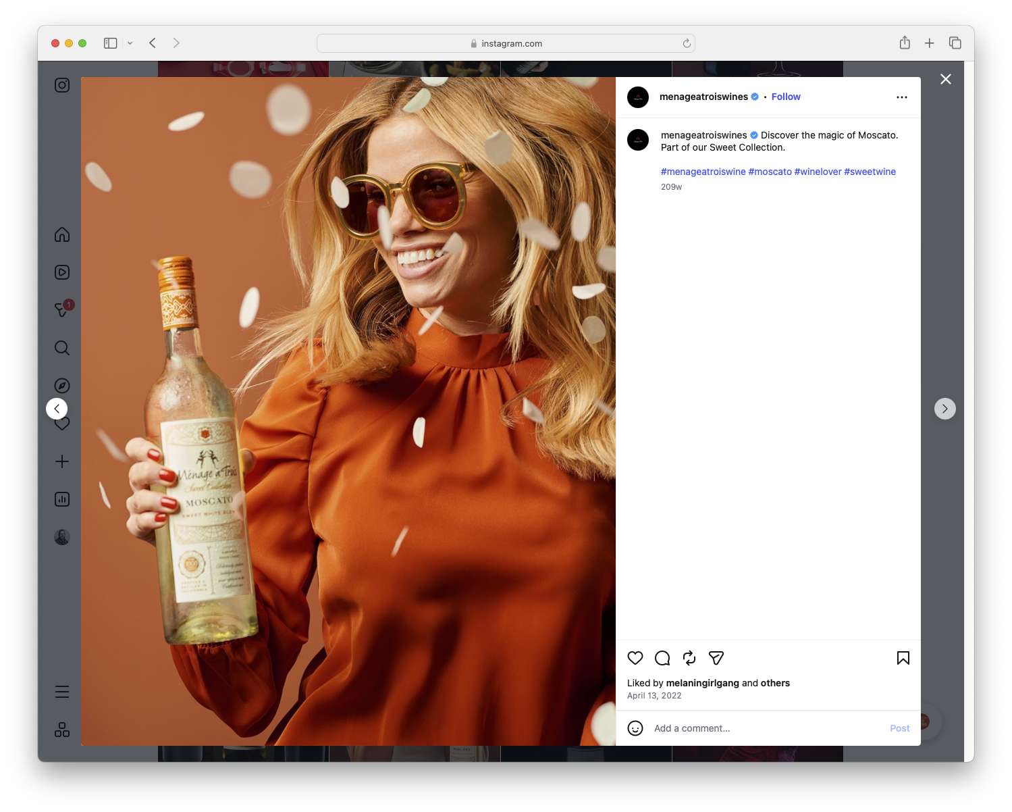Viewport: 1012px width, 812px height.
Task: Share the post via the send icon
Action: point(716,658)
